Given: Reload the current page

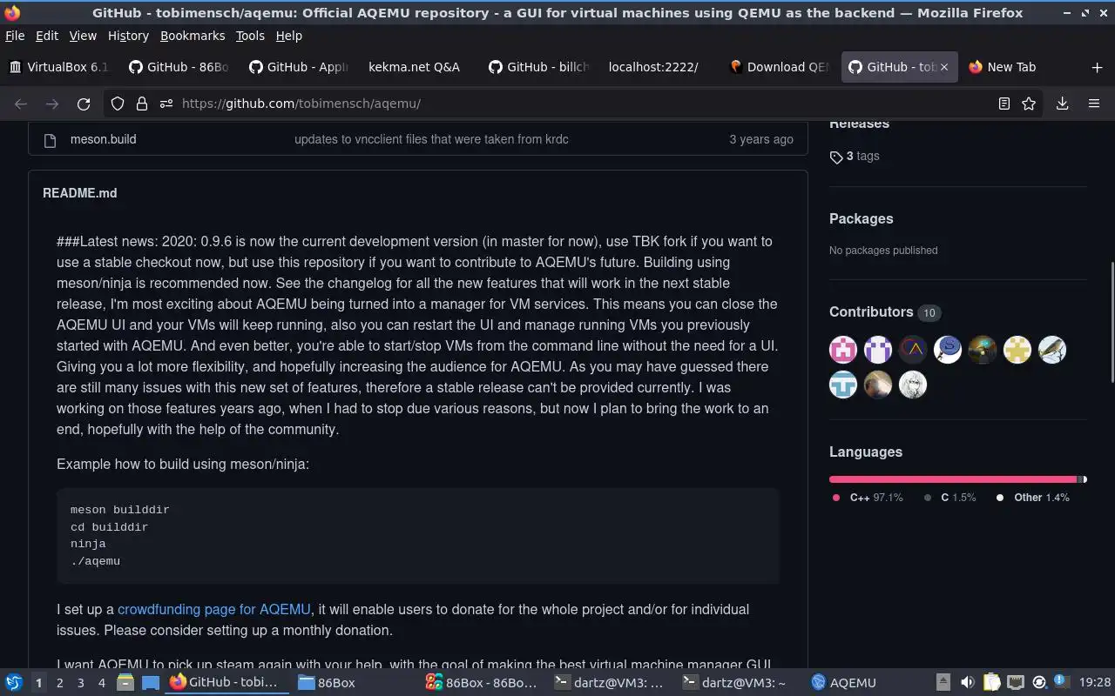Looking at the screenshot, I should [84, 104].
